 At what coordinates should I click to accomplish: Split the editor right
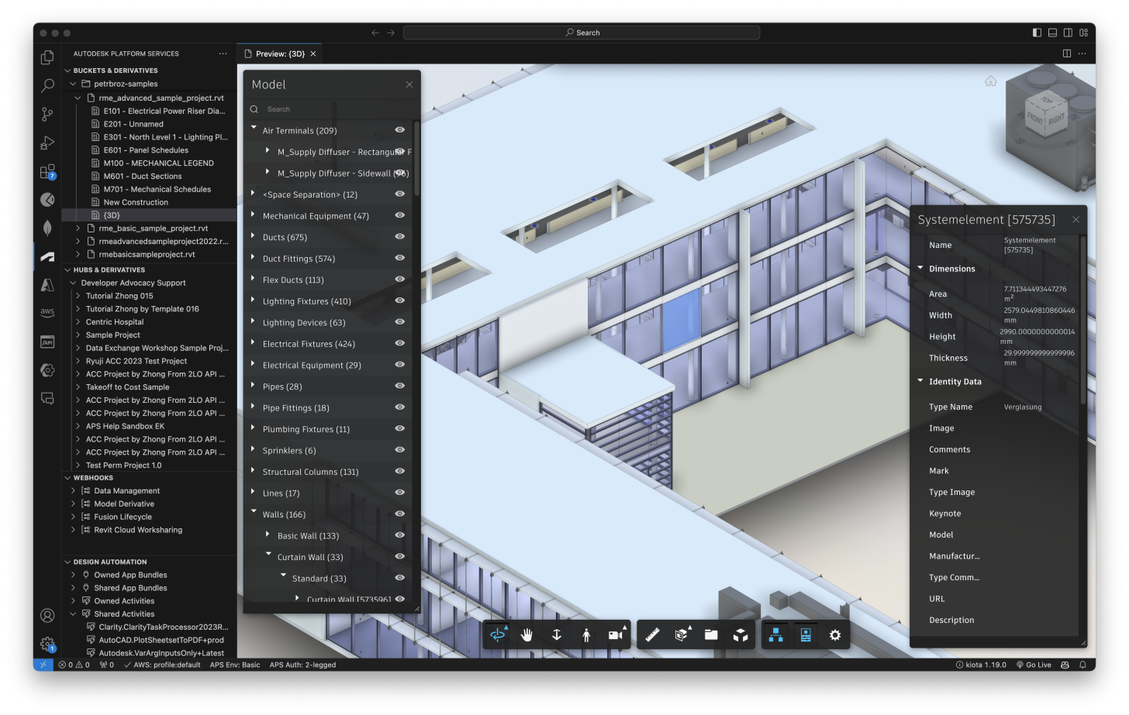tap(1067, 53)
